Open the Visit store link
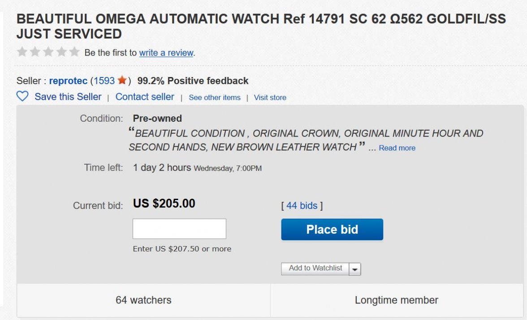 [x=270, y=98]
